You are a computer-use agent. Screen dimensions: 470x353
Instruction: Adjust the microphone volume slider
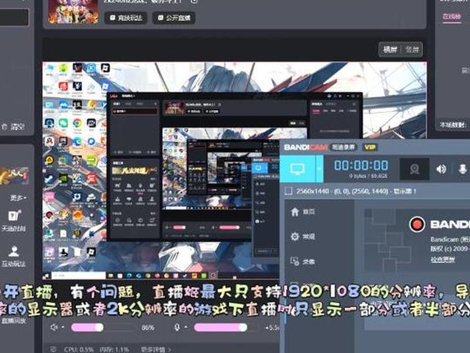(x=225, y=327)
